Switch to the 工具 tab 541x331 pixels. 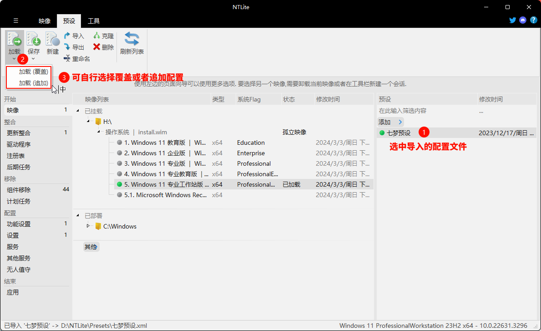pos(93,21)
